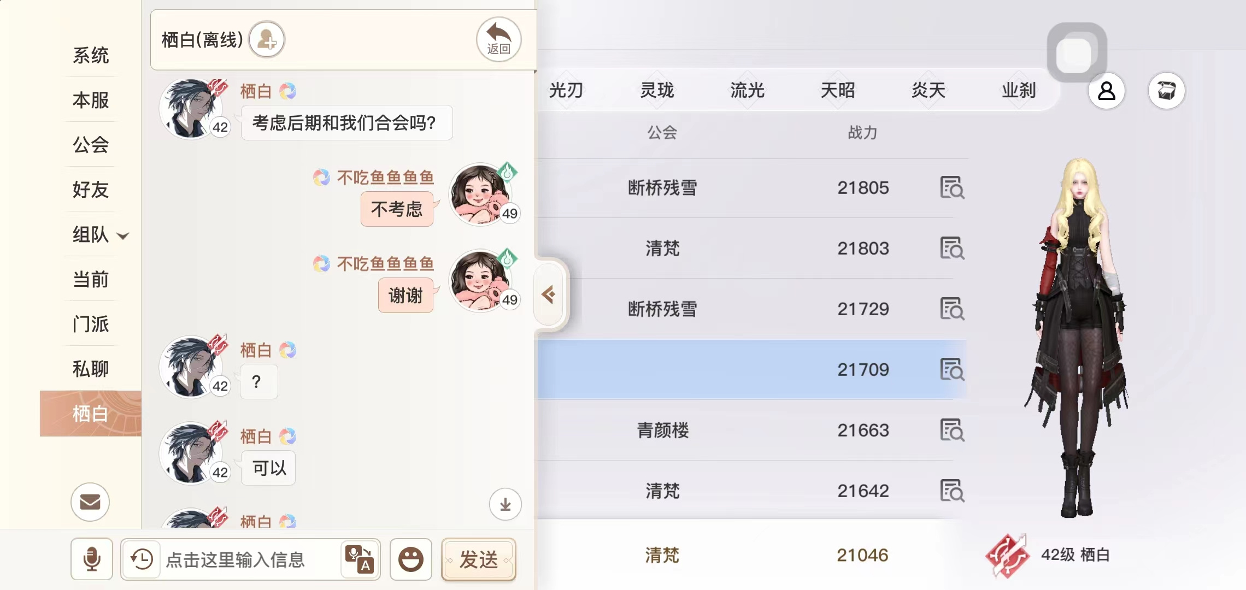View details of 青颜楼 21663 entry

point(952,430)
